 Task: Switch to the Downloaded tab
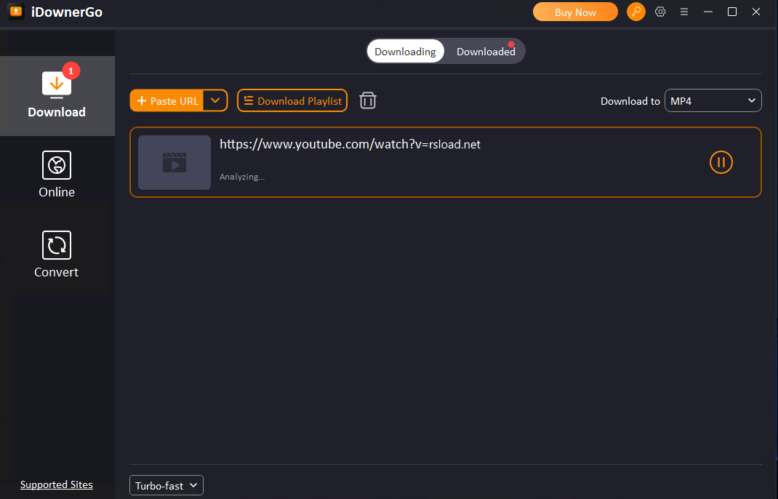(x=485, y=52)
